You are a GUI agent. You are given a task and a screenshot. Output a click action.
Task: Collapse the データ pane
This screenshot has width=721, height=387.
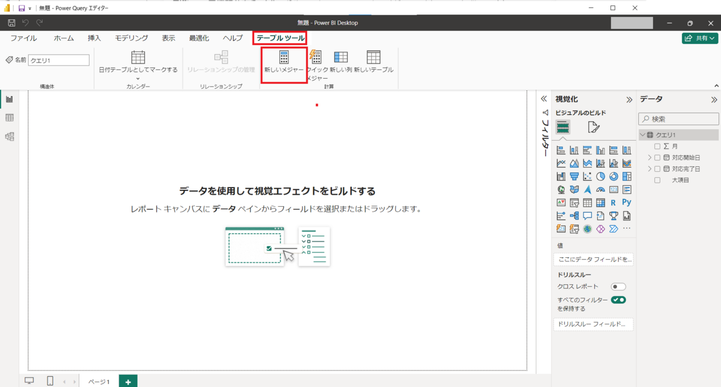pos(714,100)
